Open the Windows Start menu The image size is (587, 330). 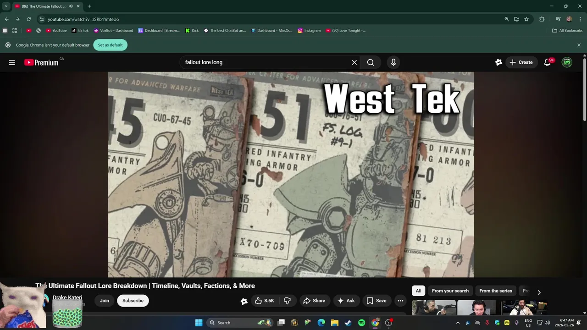pyautogui.click(x=199, y=323)
